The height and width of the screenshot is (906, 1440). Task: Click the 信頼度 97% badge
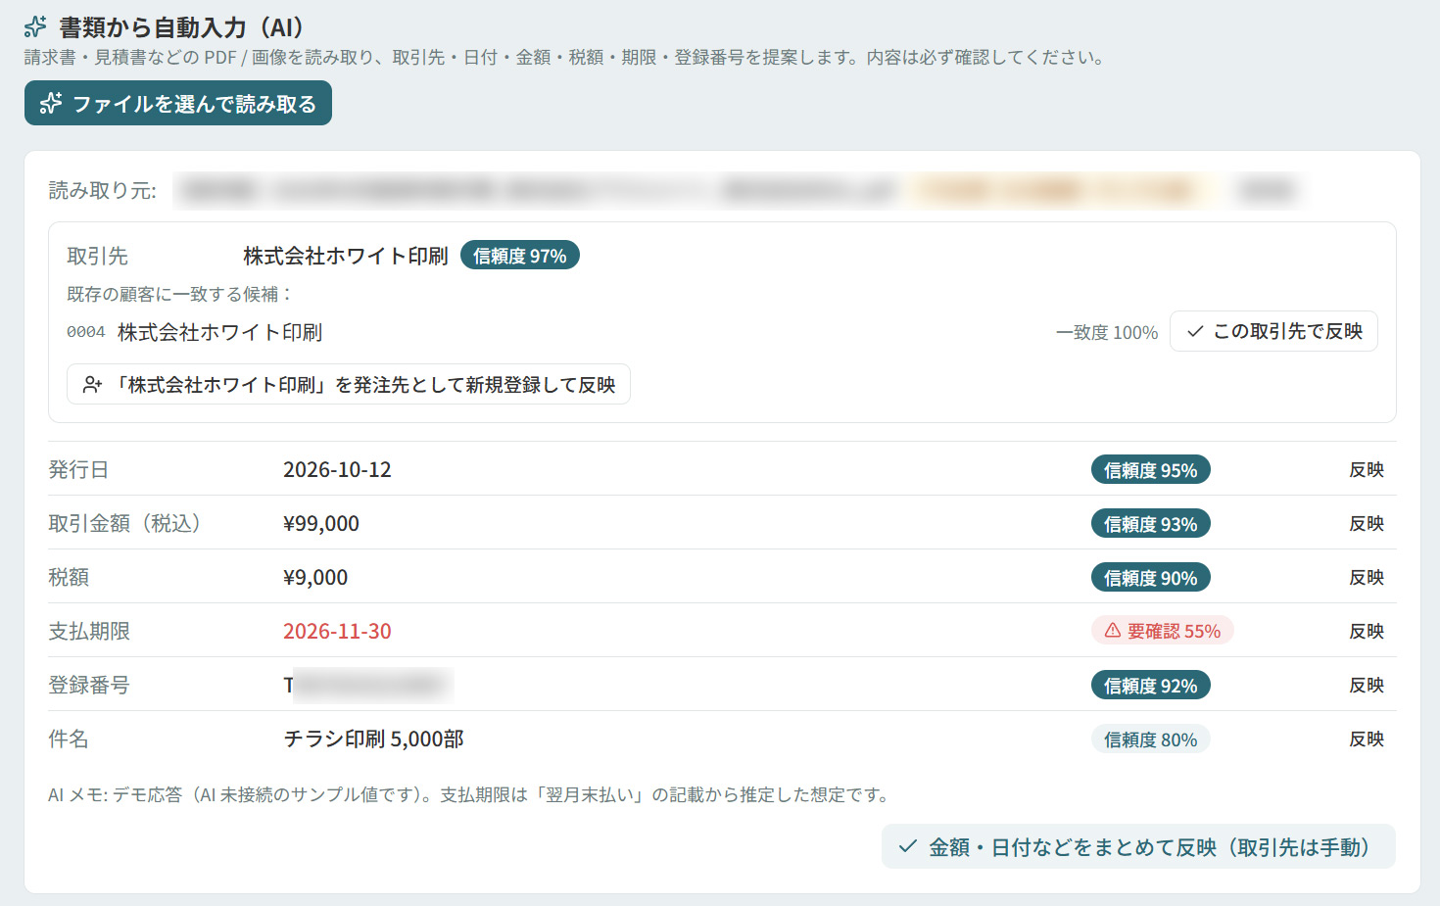(x=519, y=256)
